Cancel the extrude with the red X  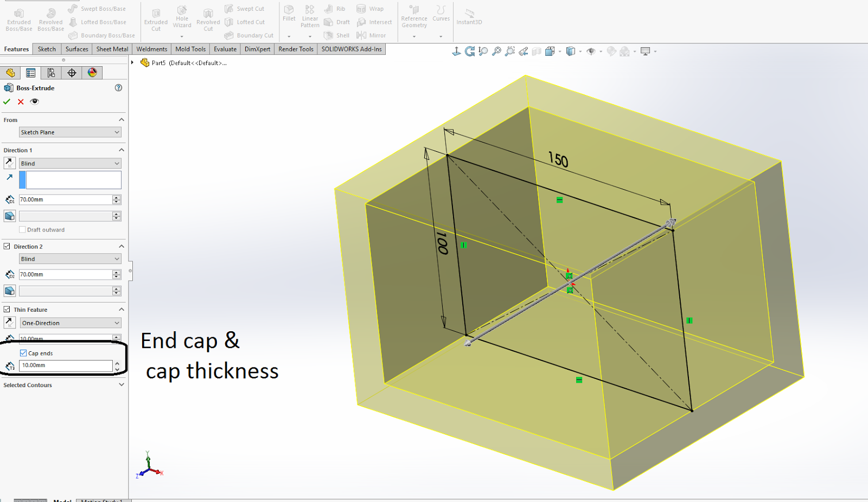[x=21, y=101]
